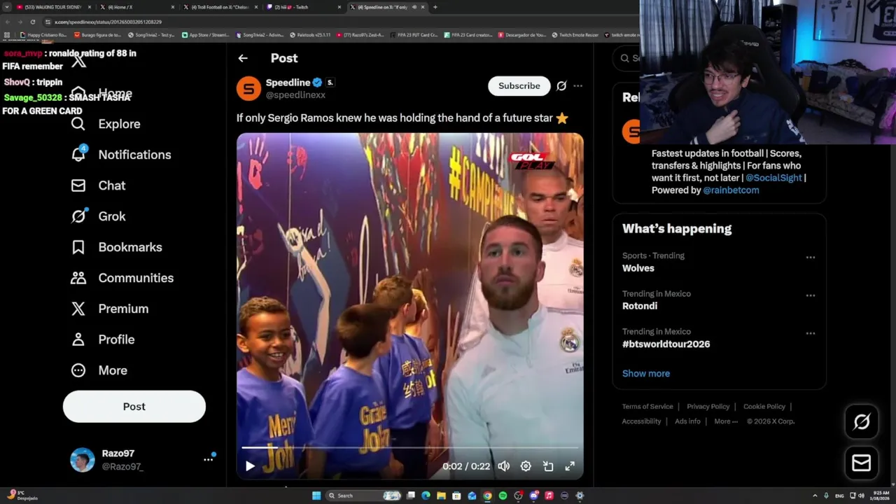Go back using the Post arrow

(x=243, y=59)
